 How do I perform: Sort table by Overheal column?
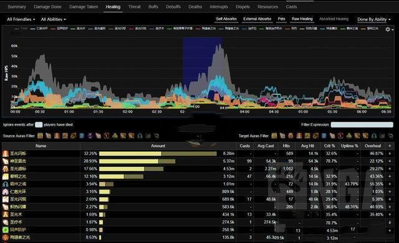tap(373, 146)
